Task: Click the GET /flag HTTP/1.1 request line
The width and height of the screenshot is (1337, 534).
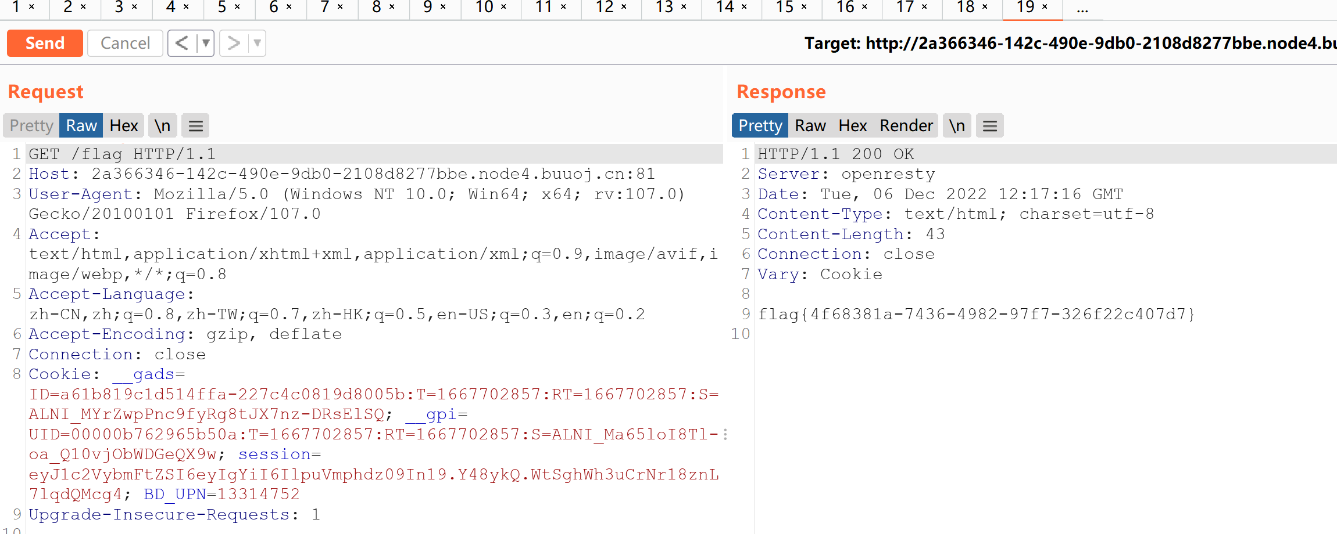Action: (122, 154)
